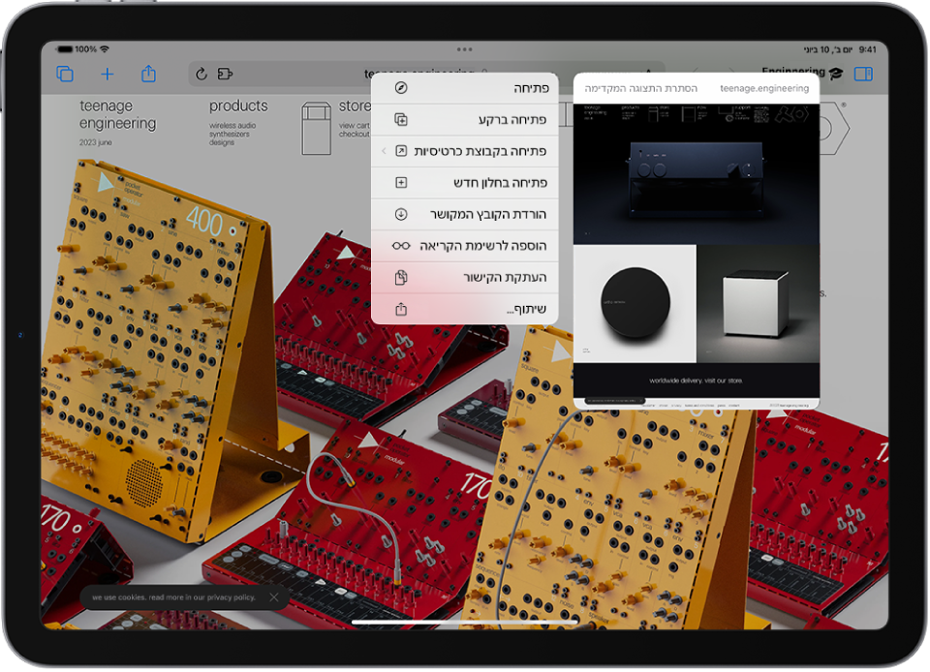Reload the page with the refresh icon
The image size is (930, 672).
[201, 74]
